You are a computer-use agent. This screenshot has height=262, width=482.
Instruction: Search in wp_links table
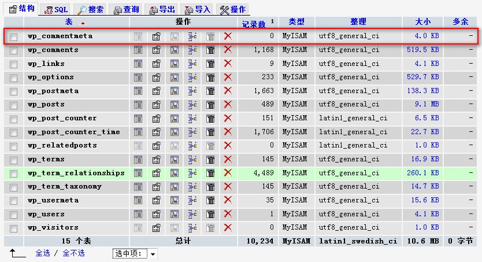[175, 64]
